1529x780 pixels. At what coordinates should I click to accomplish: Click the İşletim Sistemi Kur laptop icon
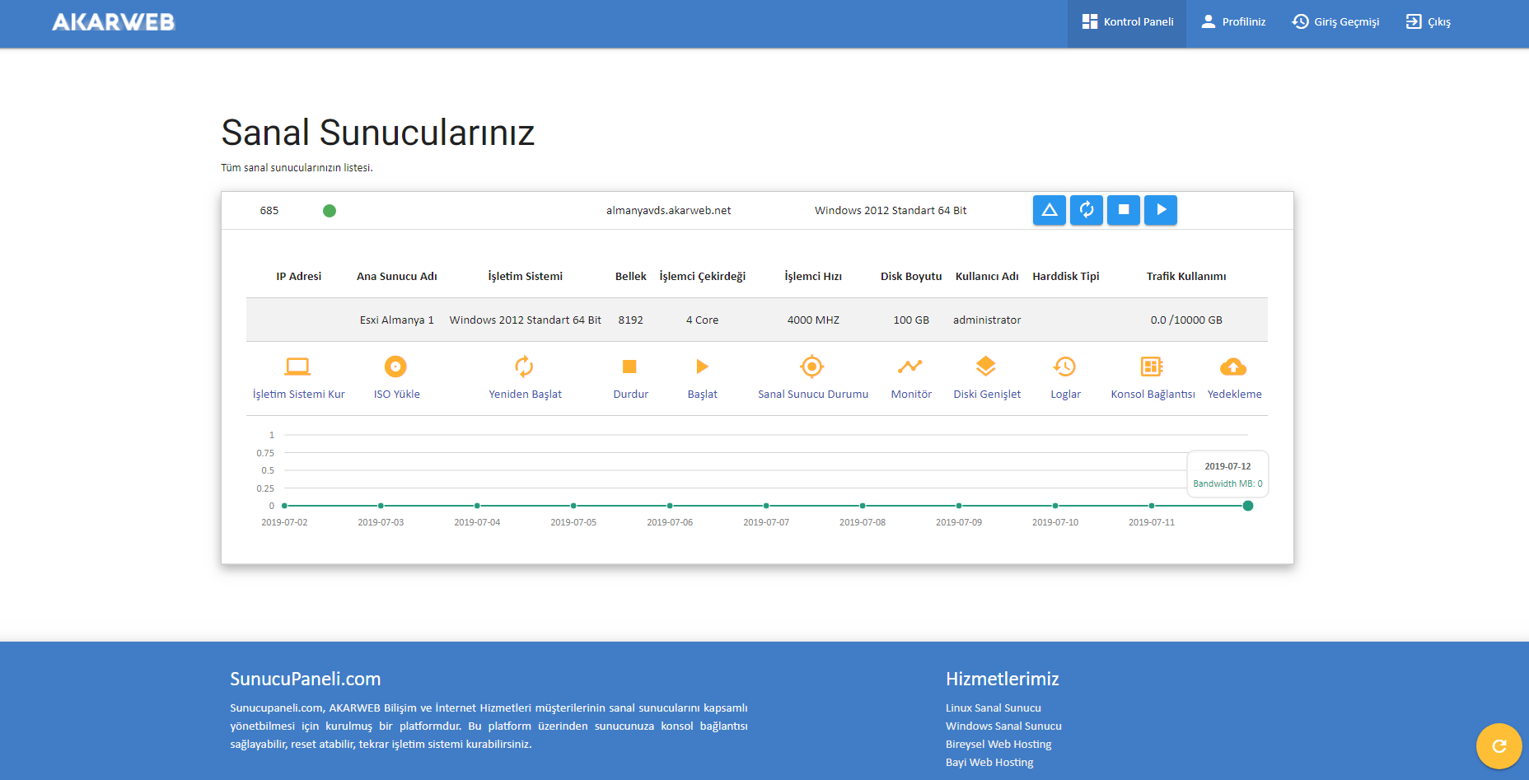point(297,367)
